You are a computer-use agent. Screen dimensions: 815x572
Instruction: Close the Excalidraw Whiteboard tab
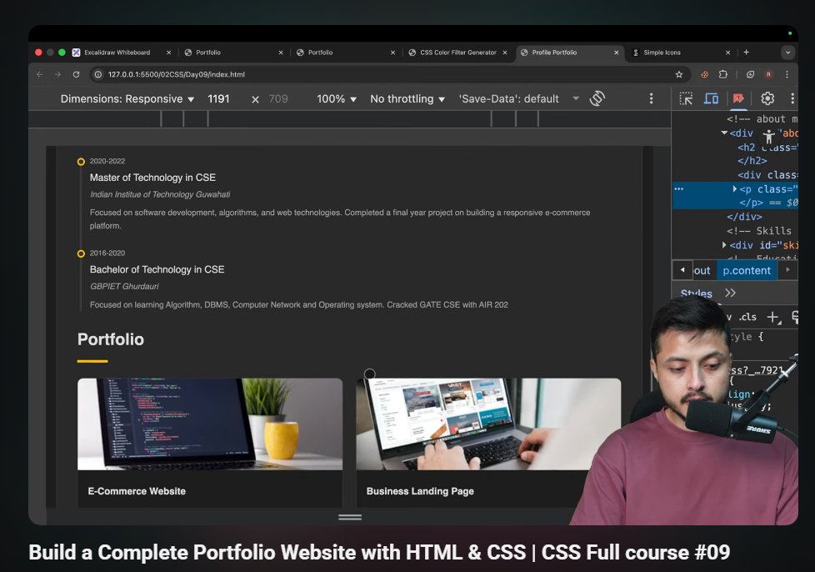click(x=168, y=53)
